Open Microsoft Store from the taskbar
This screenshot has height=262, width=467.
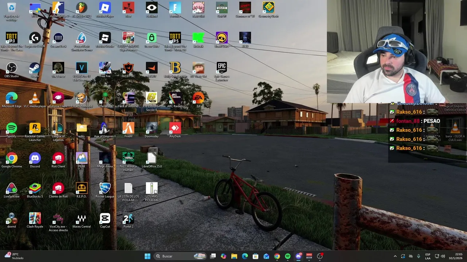click(255, 256)
